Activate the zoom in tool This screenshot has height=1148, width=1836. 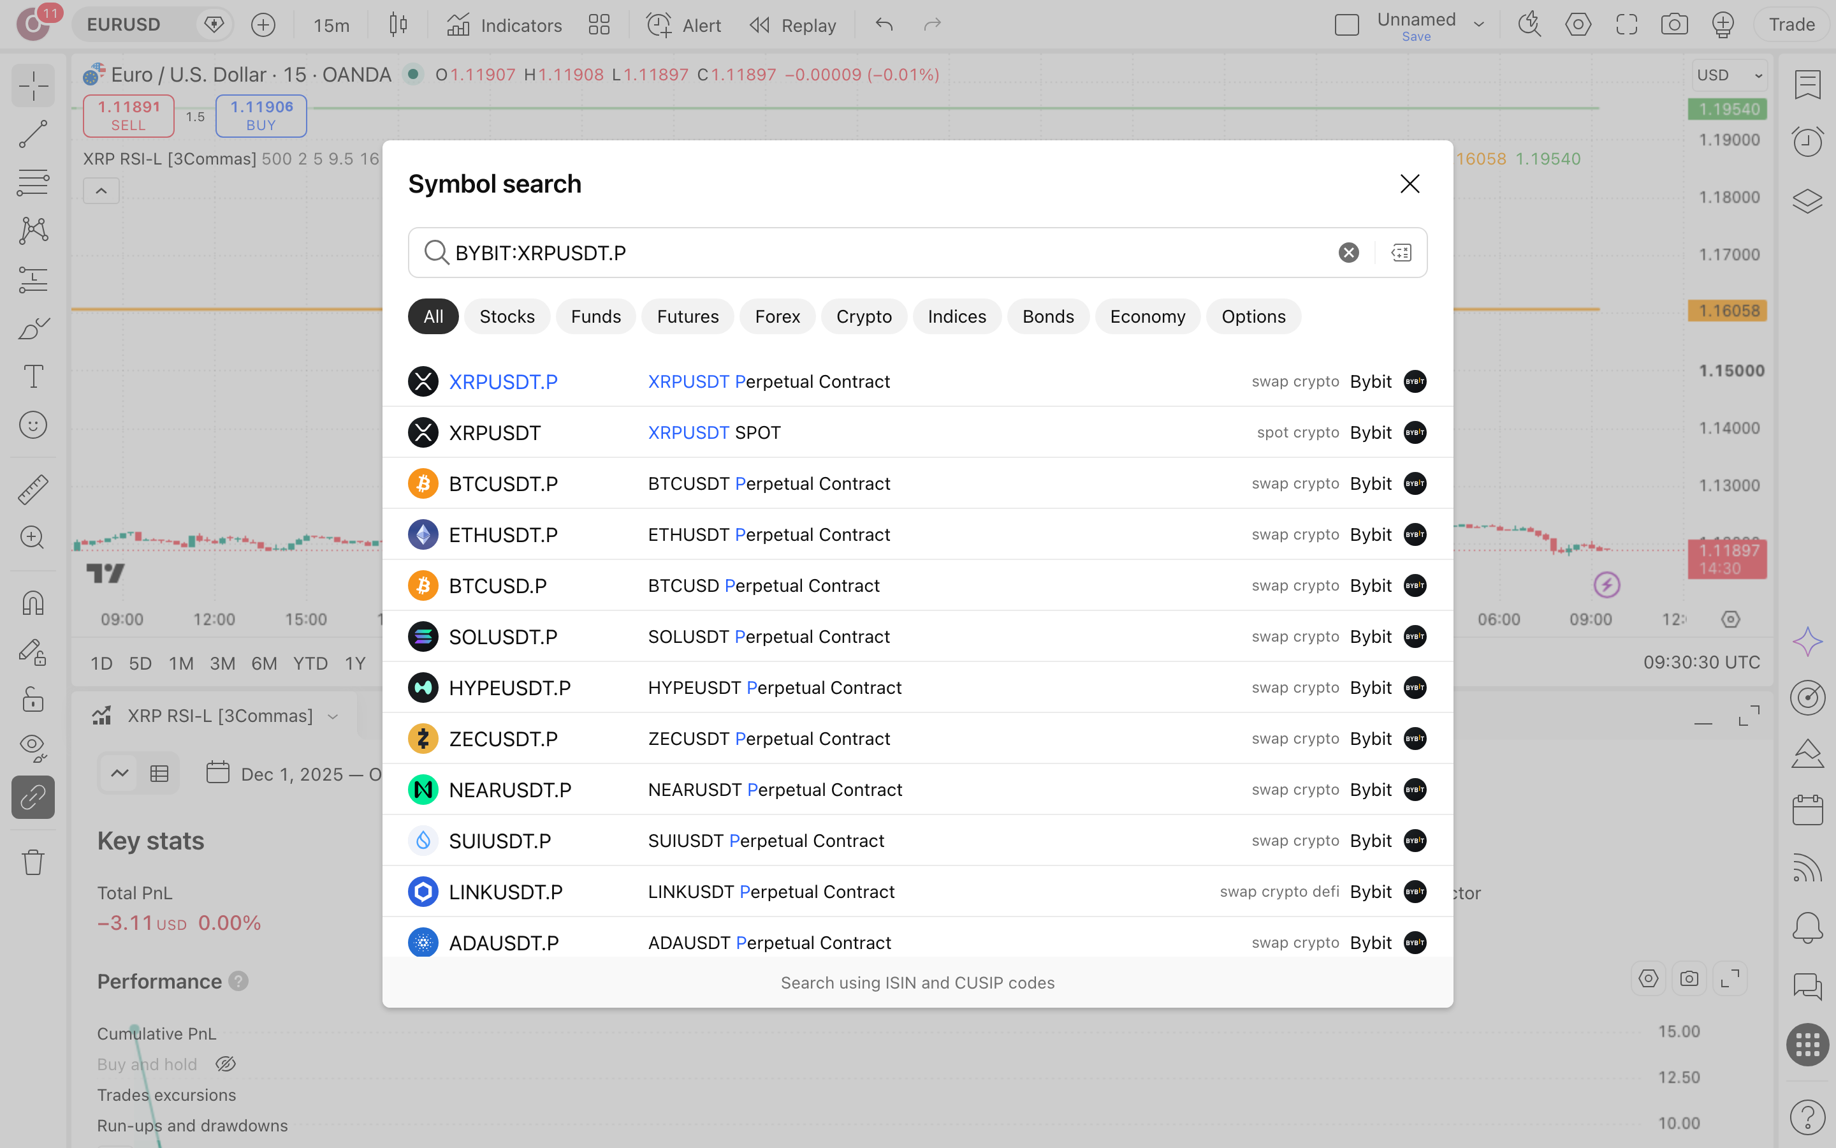pyautogui.click(x=33, y=538)
